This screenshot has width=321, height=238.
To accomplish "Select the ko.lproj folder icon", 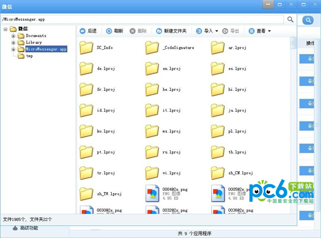I will [86, 131].
